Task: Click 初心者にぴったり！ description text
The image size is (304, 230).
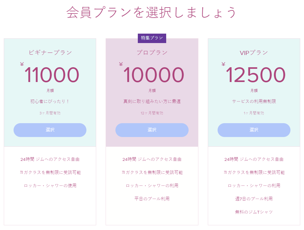Action: coord(50,101)
